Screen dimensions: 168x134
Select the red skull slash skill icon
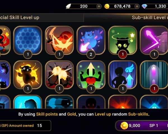point(59,41)
